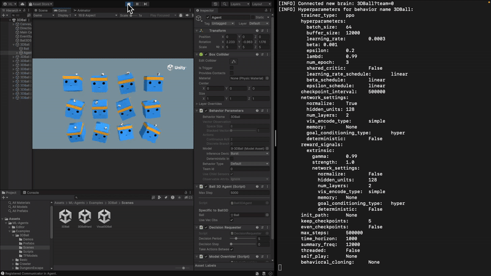This screenshot has width=491, height=276.
Task: Click the Project panel add (+) button
Action: pyautogui.click(x=4, y=197)
